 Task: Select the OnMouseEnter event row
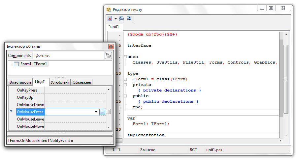(x=30, y=112)
